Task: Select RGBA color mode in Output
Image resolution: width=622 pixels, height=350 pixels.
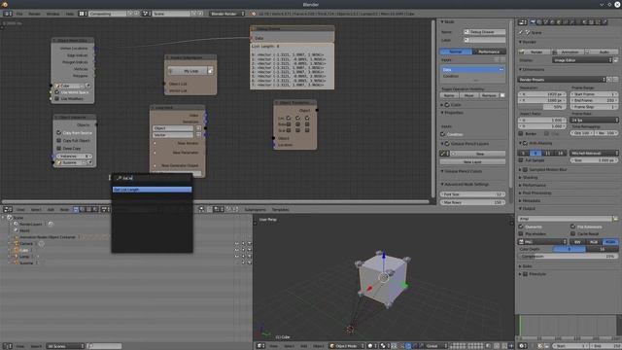Action: click(x=610, y=242)
